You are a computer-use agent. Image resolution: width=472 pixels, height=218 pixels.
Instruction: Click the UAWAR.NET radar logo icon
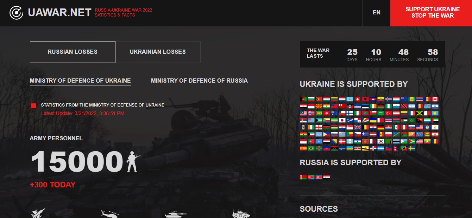coord(16,13)
